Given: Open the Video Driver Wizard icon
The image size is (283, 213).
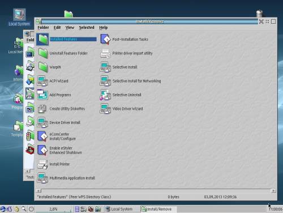Looking at the screenshot, I should click(x=105, y=109).
